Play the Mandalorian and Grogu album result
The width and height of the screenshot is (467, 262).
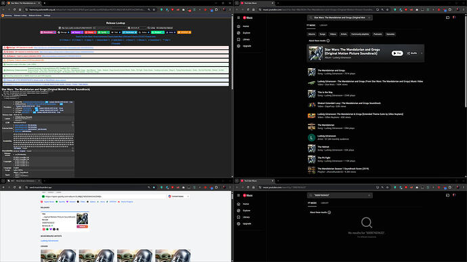[x=397, y=53]
